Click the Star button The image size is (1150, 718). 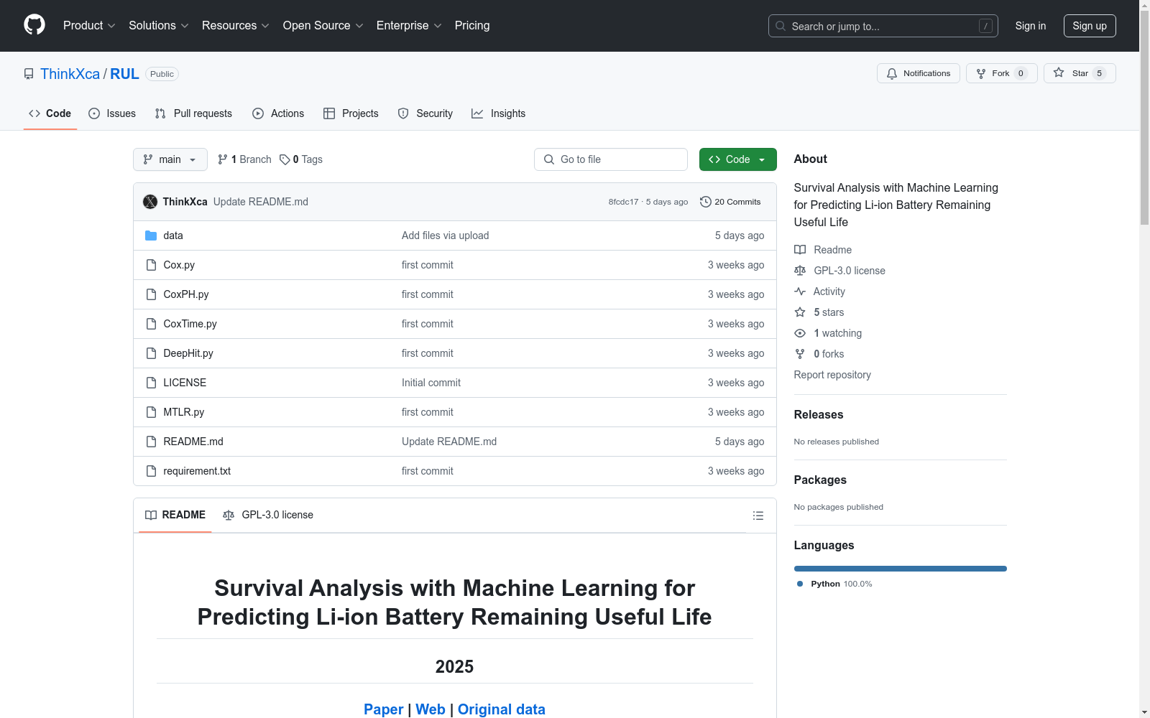pyautogui.click(x=1080, y=73)
